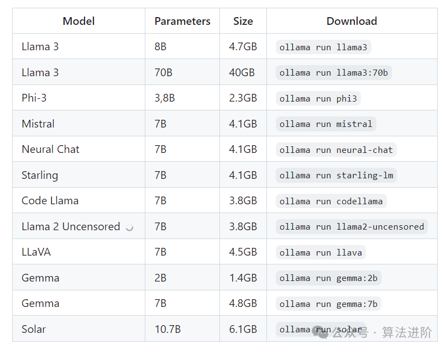Click the loading spinner beside Llama 2 Uncensored

pyautogui.click(x=129, y=227)
